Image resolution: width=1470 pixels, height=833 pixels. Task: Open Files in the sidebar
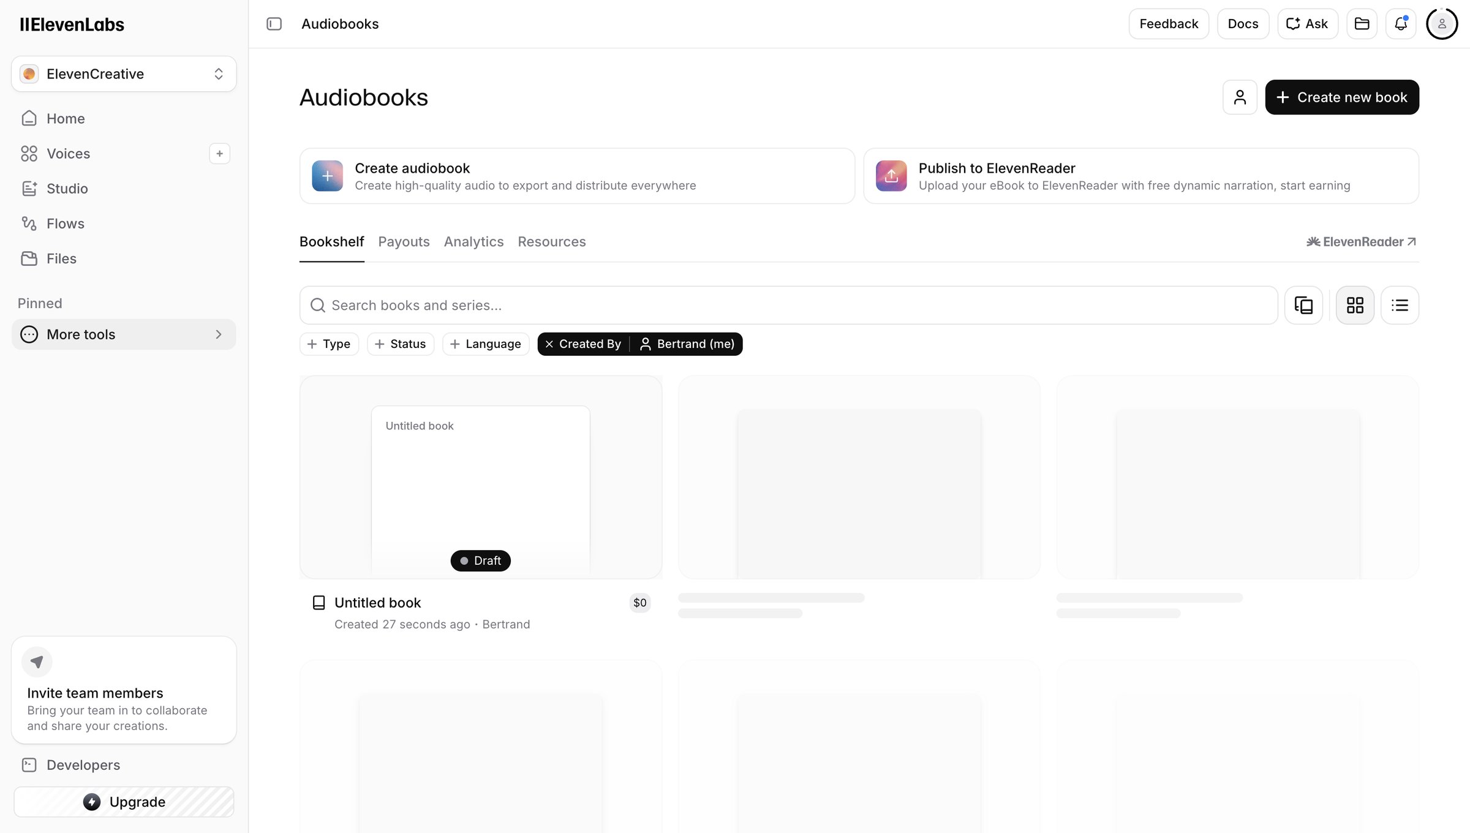[x=124, y=258]
